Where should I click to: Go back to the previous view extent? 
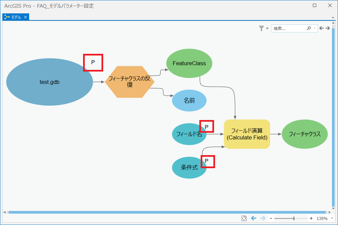[x=254, y=218]
